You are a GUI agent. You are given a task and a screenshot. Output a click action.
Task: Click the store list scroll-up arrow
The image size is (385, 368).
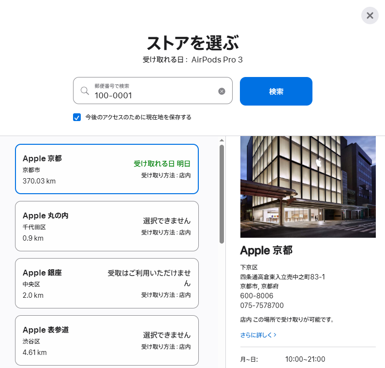coord(222,140)
